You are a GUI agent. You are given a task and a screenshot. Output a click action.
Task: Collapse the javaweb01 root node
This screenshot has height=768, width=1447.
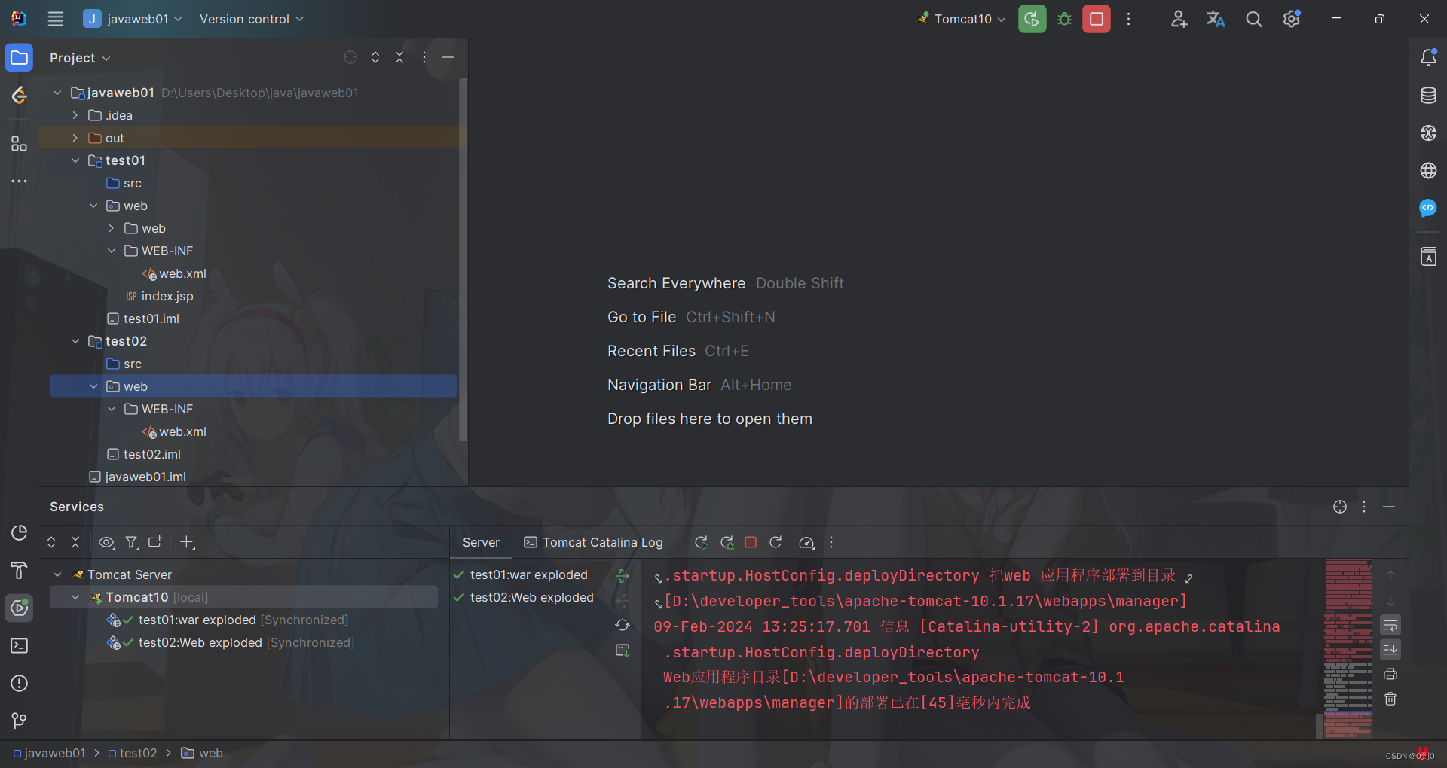tap(57, 93)
